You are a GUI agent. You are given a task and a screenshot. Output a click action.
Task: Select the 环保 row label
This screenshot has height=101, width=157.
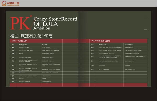[13, 82]
